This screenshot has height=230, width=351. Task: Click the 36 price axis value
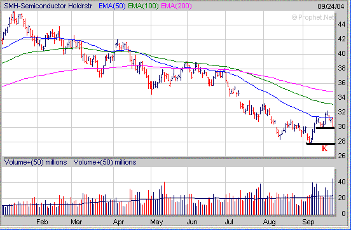[x=341, y=83]
